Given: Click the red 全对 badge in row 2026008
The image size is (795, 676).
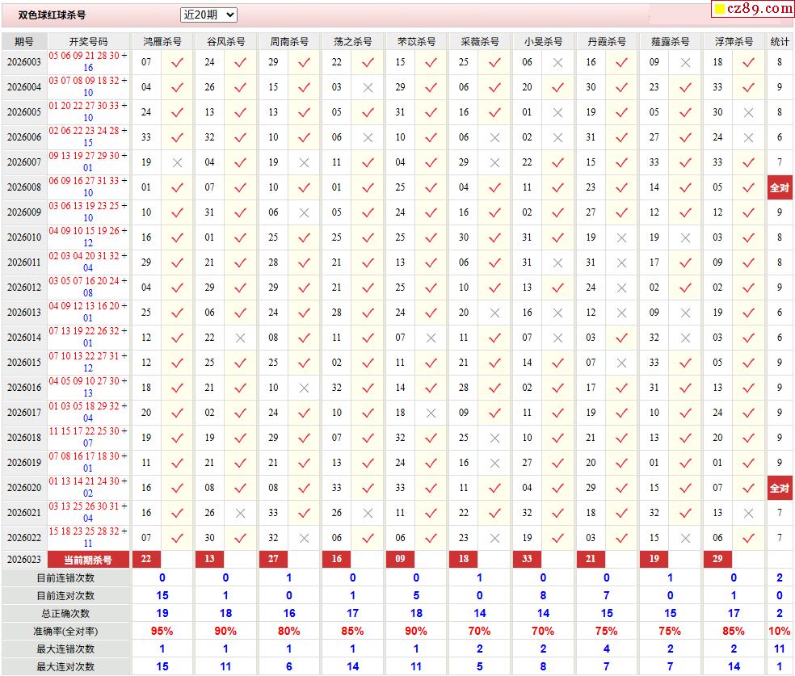Looking at the screenshot, I should [x=780, y=187].
